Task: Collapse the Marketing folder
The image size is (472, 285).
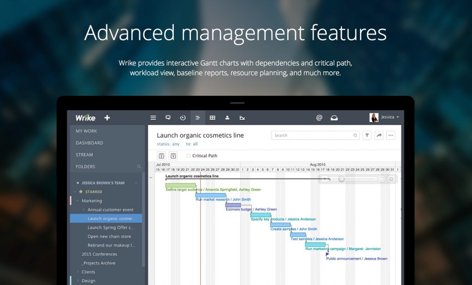Action: [78, 201]
